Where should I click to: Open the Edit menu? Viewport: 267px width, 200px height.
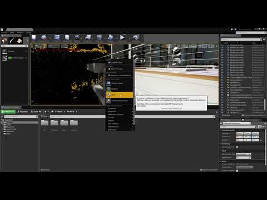pos(12,33)
